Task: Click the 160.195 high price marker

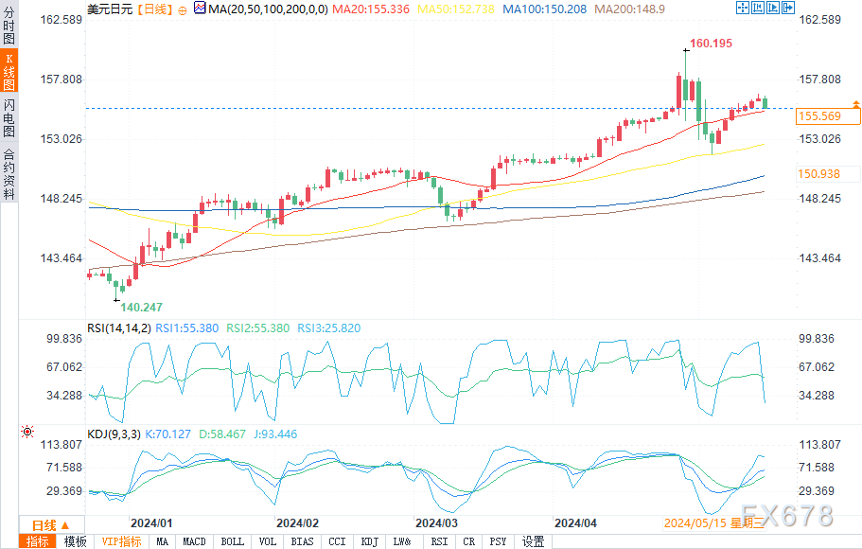Action: tap(711, 43)
